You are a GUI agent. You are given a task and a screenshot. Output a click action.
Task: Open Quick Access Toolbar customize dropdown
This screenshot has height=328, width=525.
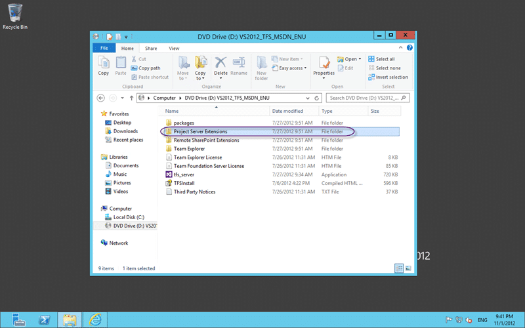(x=126, y=37)
